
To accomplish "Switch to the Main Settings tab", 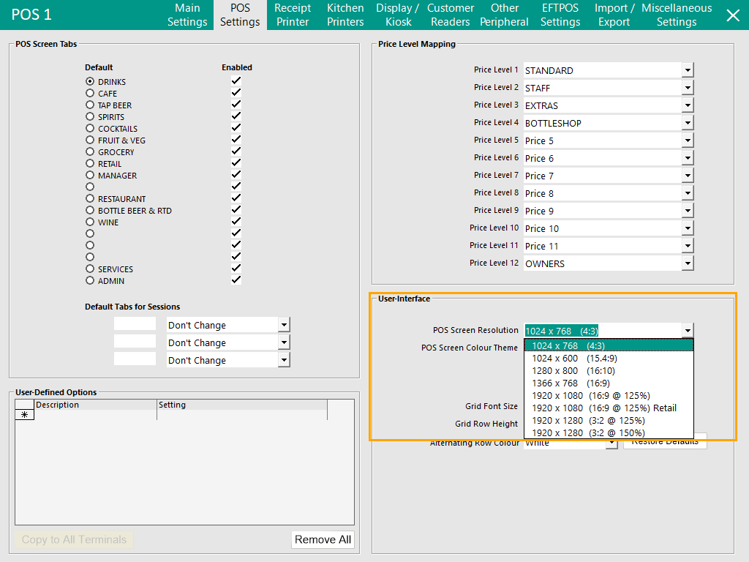I will click(187, 15).
